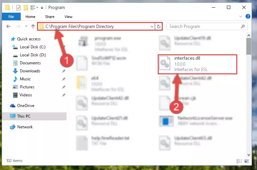Select the interfaces.dll file
Image resolution: width=257 pixels, height=170 pixels.
click(197, 64)
